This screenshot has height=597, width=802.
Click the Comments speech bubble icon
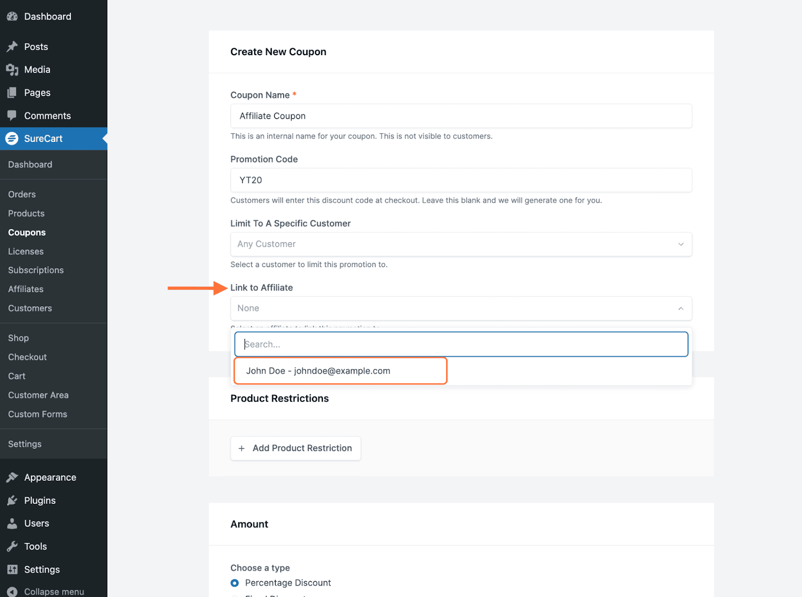tap(12, 115)
